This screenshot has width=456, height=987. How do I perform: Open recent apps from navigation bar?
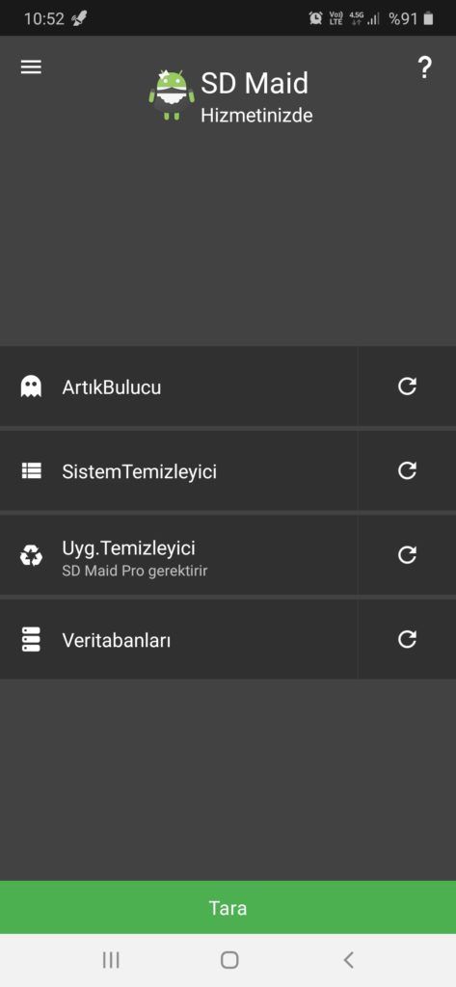111,960
